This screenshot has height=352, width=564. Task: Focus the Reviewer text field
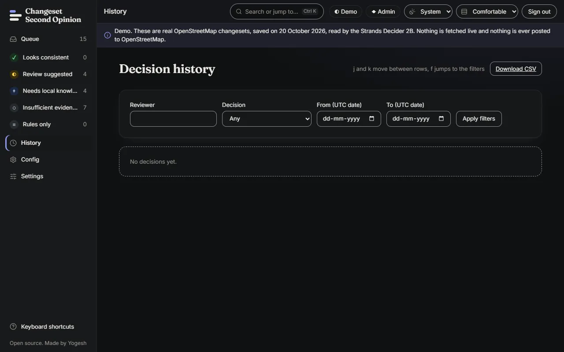click(x=173, y=119)
